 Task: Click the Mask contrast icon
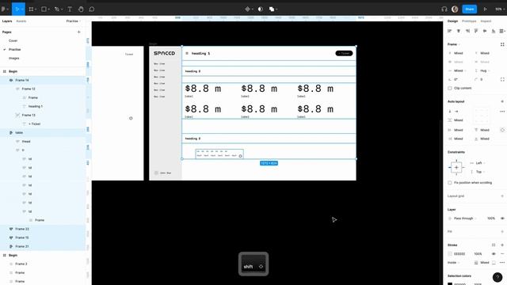coord(261,9)
